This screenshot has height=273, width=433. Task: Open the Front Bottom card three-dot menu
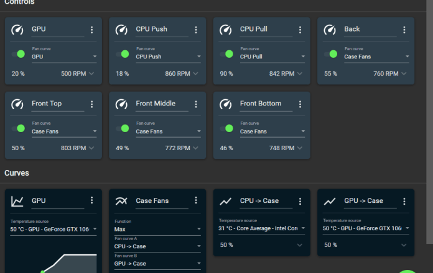point(300,104)
